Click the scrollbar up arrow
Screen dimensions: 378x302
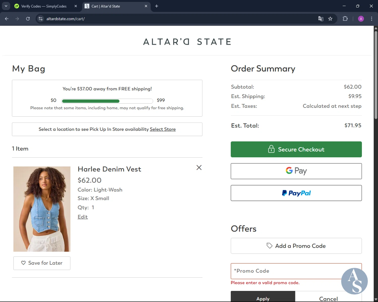[x=376, y=28]
